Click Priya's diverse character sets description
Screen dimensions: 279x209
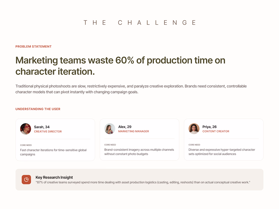pos(222,152)
